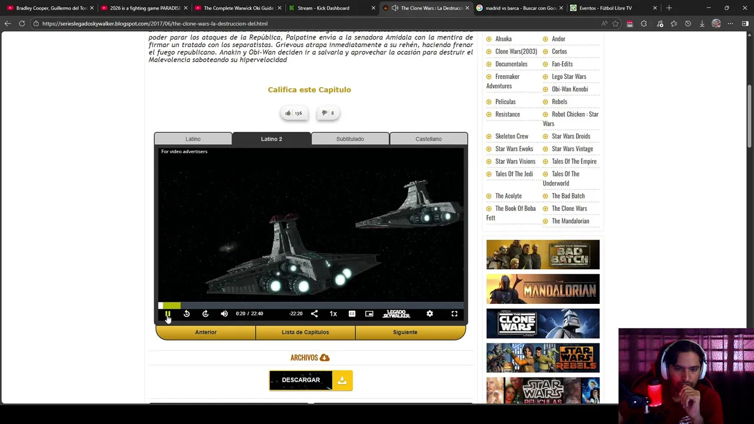This screenshot has height=424, width=754.
Task: Pause the video with the pause button
Action: (x=168, y=314)
